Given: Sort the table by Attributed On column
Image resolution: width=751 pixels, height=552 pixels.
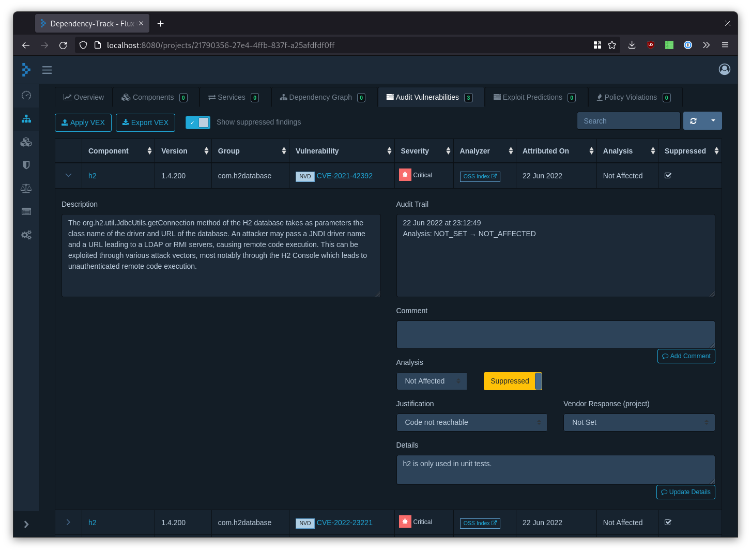Looking at the screenshot, I should tap(556, 151).
